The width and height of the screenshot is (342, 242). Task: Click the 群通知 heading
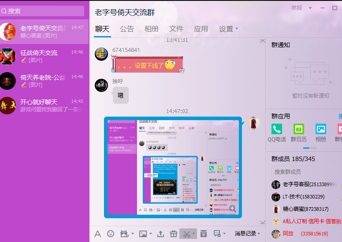(280, 45)
